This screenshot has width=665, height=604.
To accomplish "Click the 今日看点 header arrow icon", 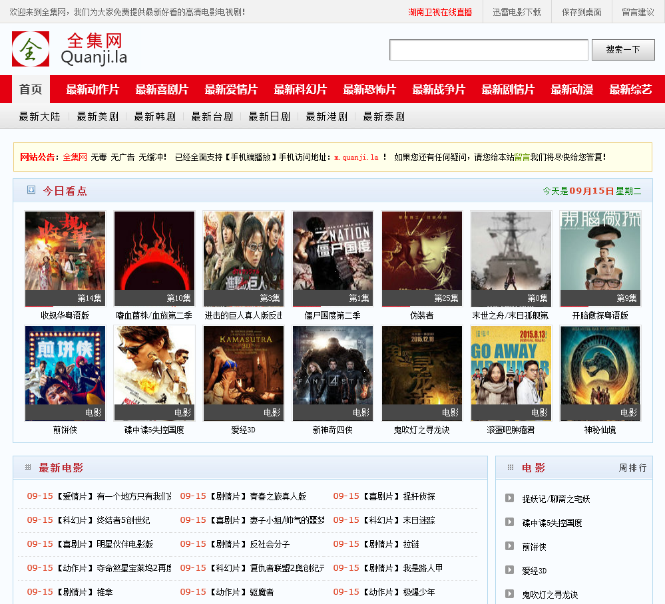I will tap(31, 190).
